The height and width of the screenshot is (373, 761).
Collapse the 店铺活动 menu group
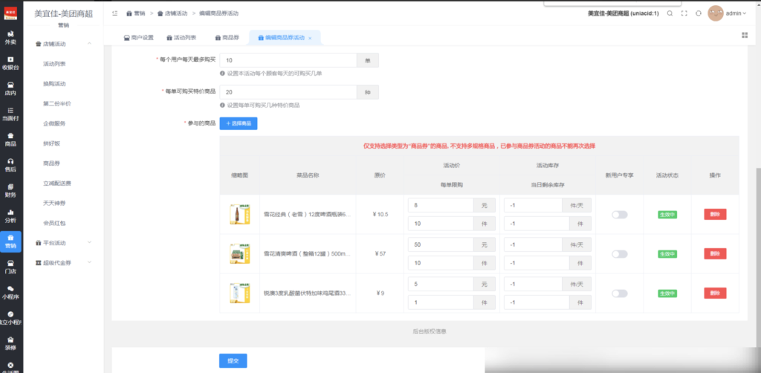point(64,44)
